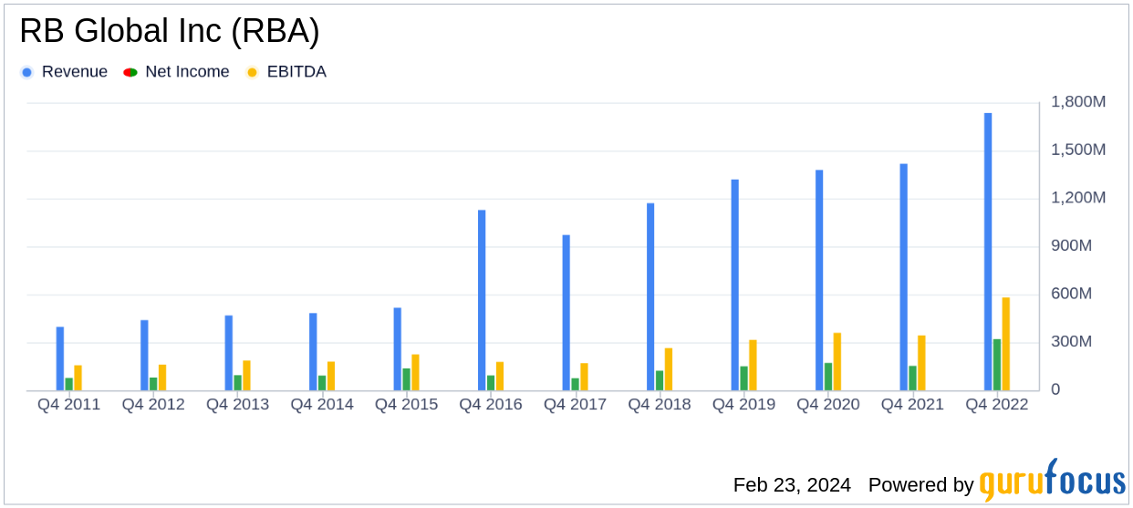Image resolution: width=1133 pixels, height=508 pixels.
Task: Click the 1,200M axis value
Action: (1078, 198)
